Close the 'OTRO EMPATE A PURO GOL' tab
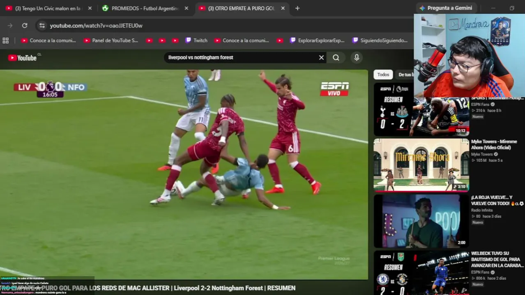The image size is (525, 295). 283,8
